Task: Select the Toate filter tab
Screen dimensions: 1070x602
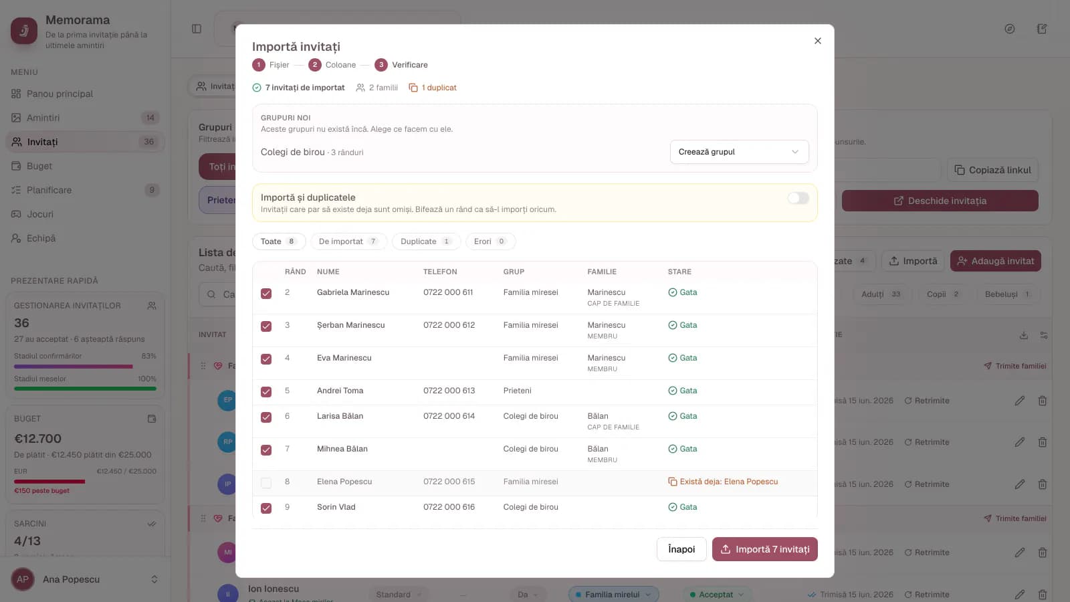Action: pyautogui.click(x=279, y=241)
